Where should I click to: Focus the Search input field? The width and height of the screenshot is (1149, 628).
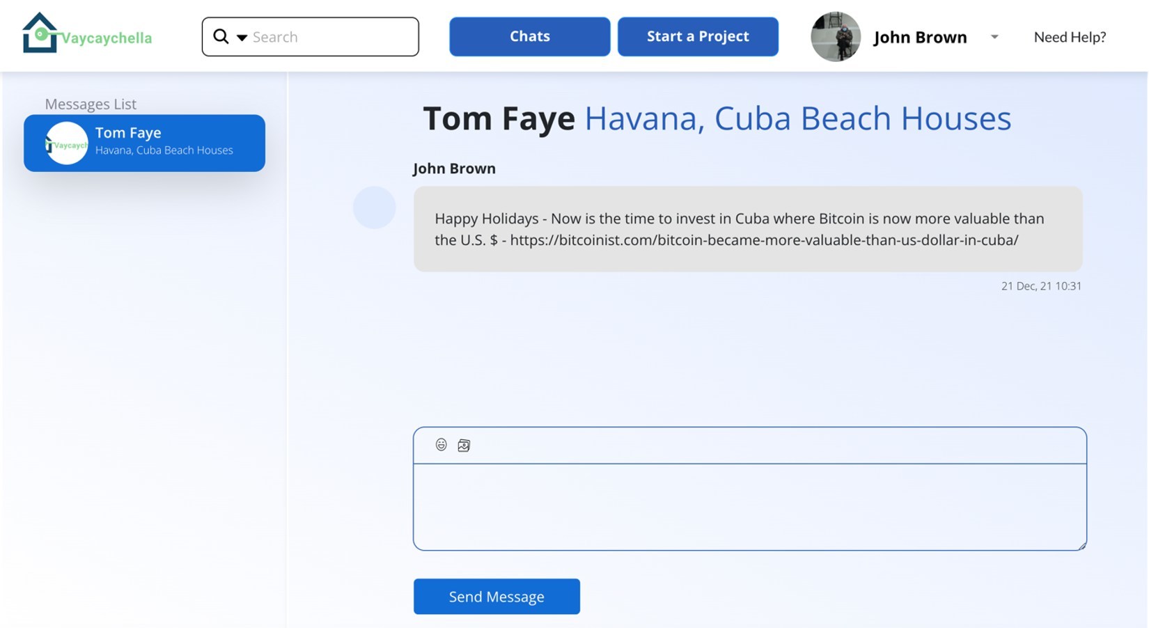pyautogui.click(x=331, y=37)
